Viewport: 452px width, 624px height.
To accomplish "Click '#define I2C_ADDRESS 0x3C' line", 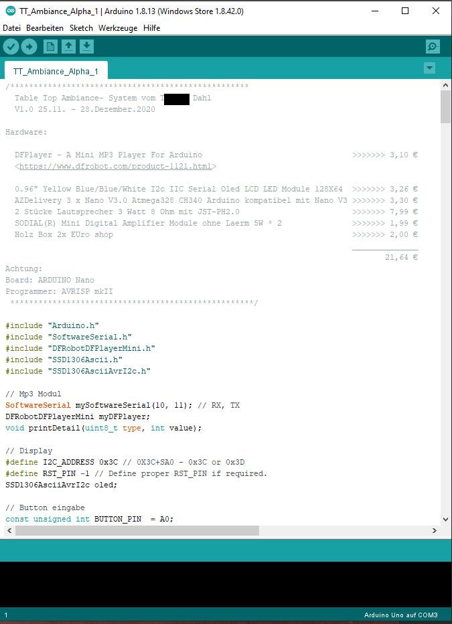I will (x=125, y=462).
